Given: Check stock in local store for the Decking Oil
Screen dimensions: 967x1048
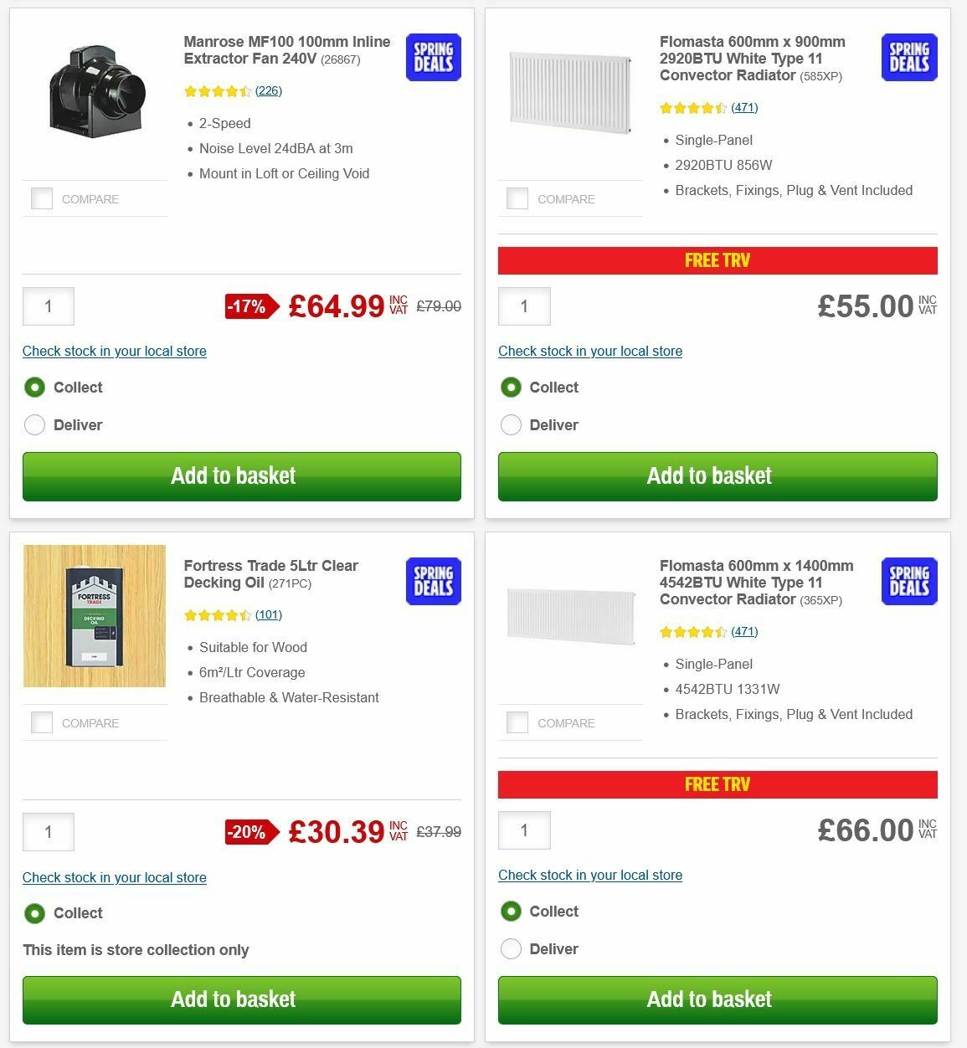Looking at the screenshot, I should coord(114,877).
